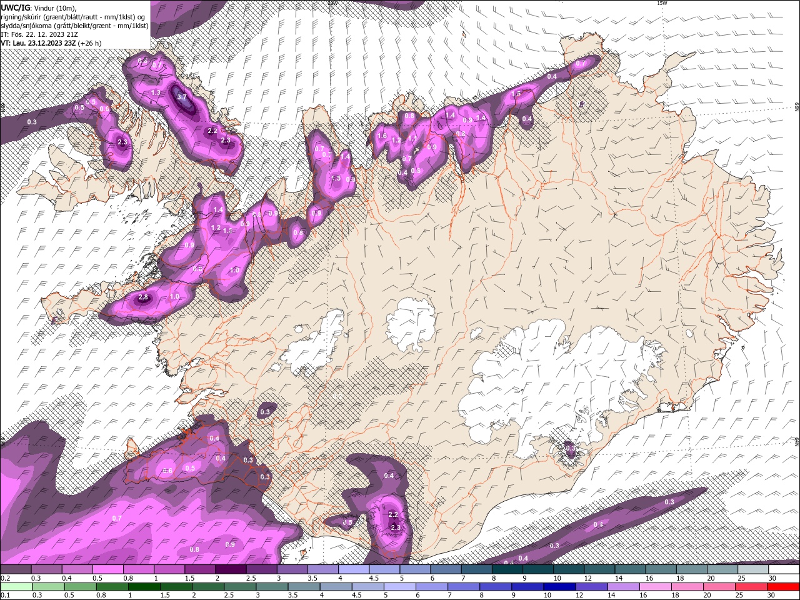Click the 0.2 label on upper scale
Viewport: 800px width, 600px height.
pyautogui.click(x=4, y=578)
